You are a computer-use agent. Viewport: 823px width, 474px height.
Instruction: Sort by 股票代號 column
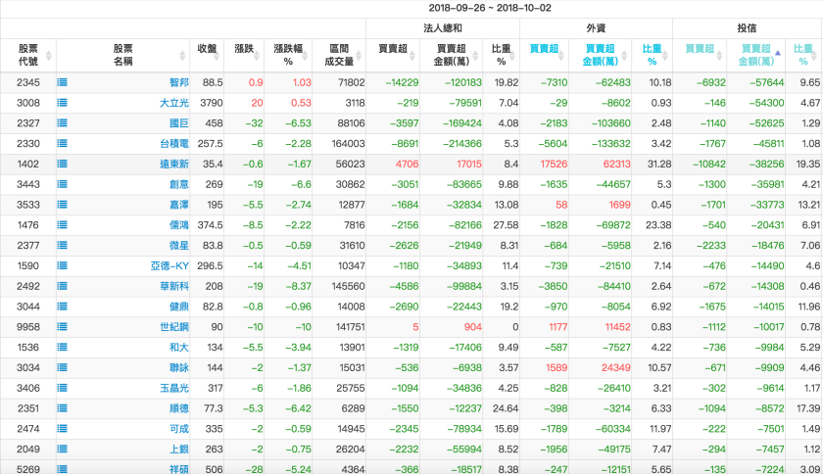coord(28,54)
